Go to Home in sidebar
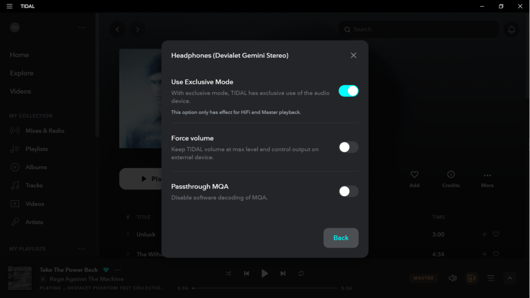530x298 pixels. point(19,55)
